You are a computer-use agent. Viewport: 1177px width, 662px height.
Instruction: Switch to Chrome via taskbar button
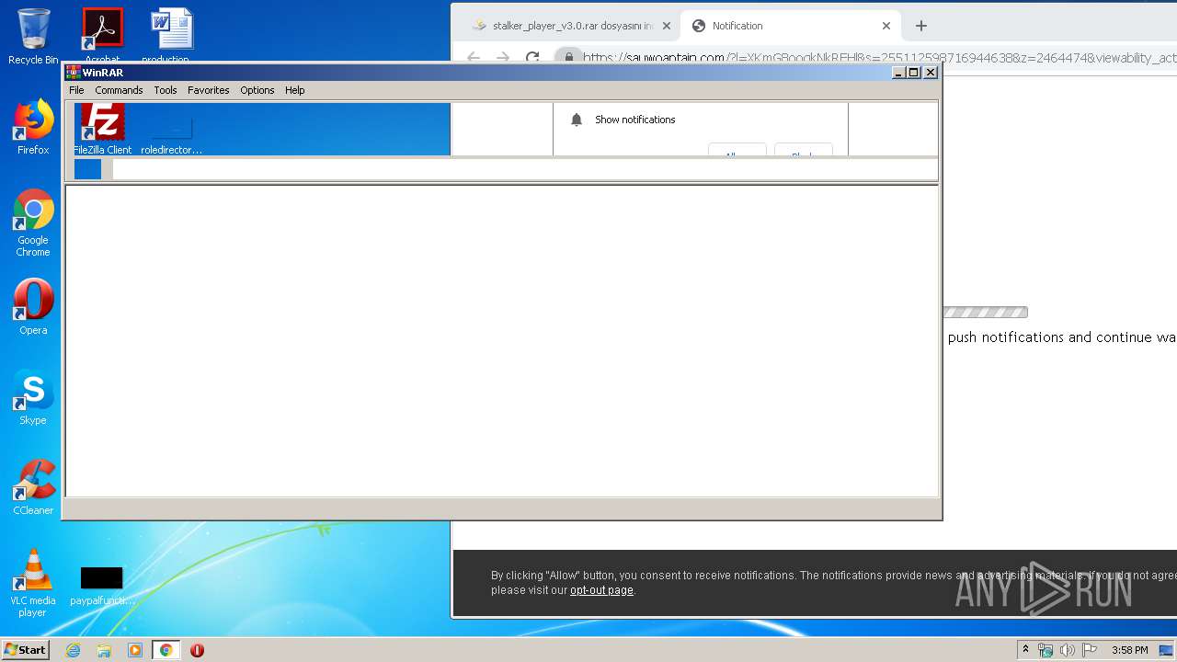click(166, 650)
